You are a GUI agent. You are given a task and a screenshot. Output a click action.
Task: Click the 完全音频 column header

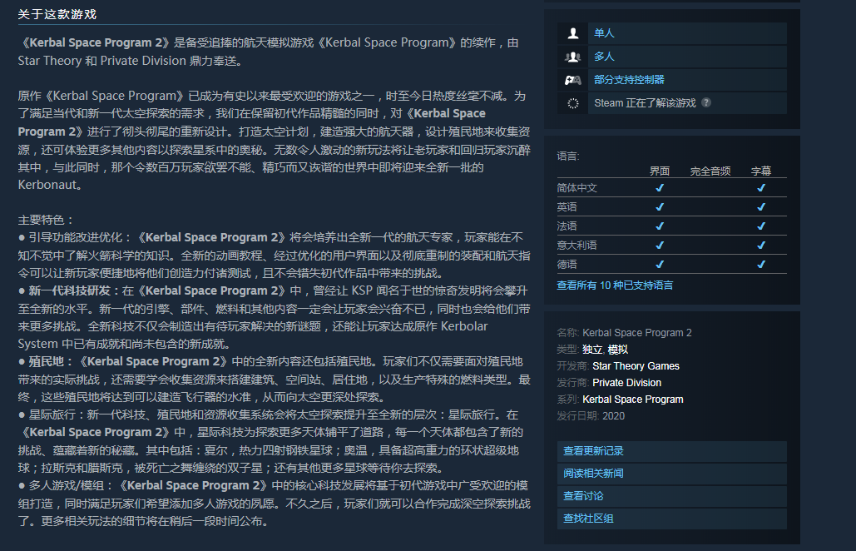point(710,171)
